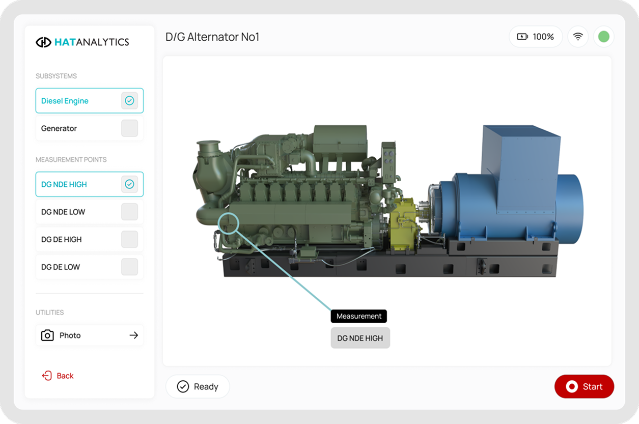Click the blue alternator in the 3D model
The width and height of the screenshot is (639, 424).
click(509, 204)
